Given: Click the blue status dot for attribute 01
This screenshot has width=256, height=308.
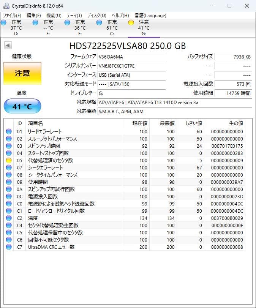Looking at the screenshot, I should tap(9, 131).
